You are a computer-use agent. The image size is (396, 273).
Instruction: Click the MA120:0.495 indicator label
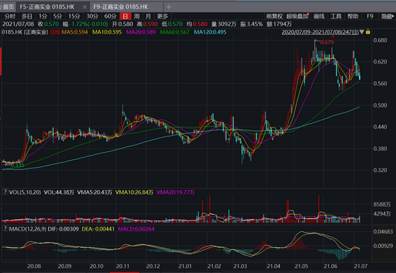210,32
